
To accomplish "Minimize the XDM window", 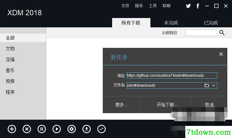I will [207, 6].
